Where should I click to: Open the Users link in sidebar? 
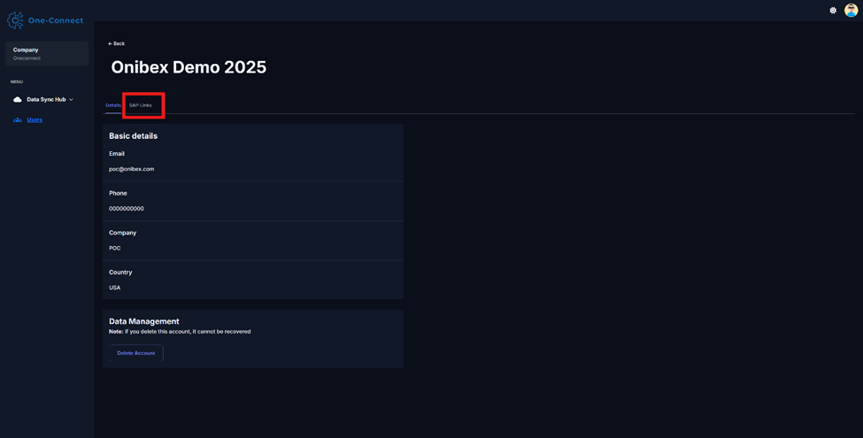point(35,119)
